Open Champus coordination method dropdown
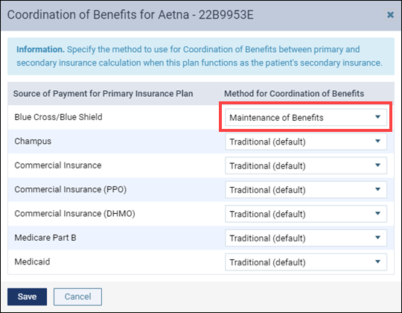The width and height of the screenshot is (402, 313). (306, 142)
